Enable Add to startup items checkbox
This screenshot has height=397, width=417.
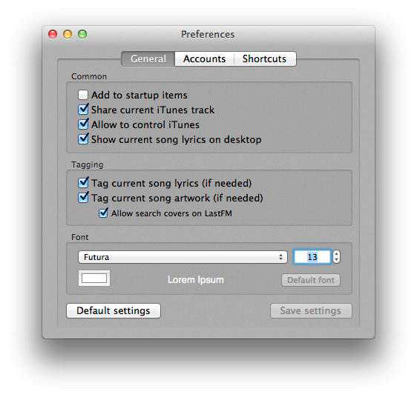pos(83,95)
